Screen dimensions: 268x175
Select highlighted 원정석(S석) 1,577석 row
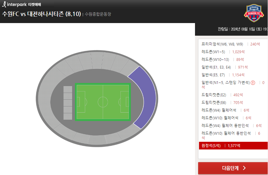tap(233, 146)
